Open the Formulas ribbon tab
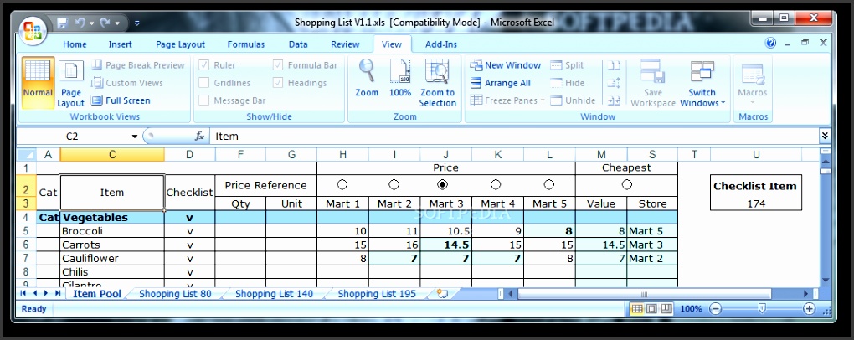The height and width of the screenshot is (340, 854). click(x=245, y=44)
